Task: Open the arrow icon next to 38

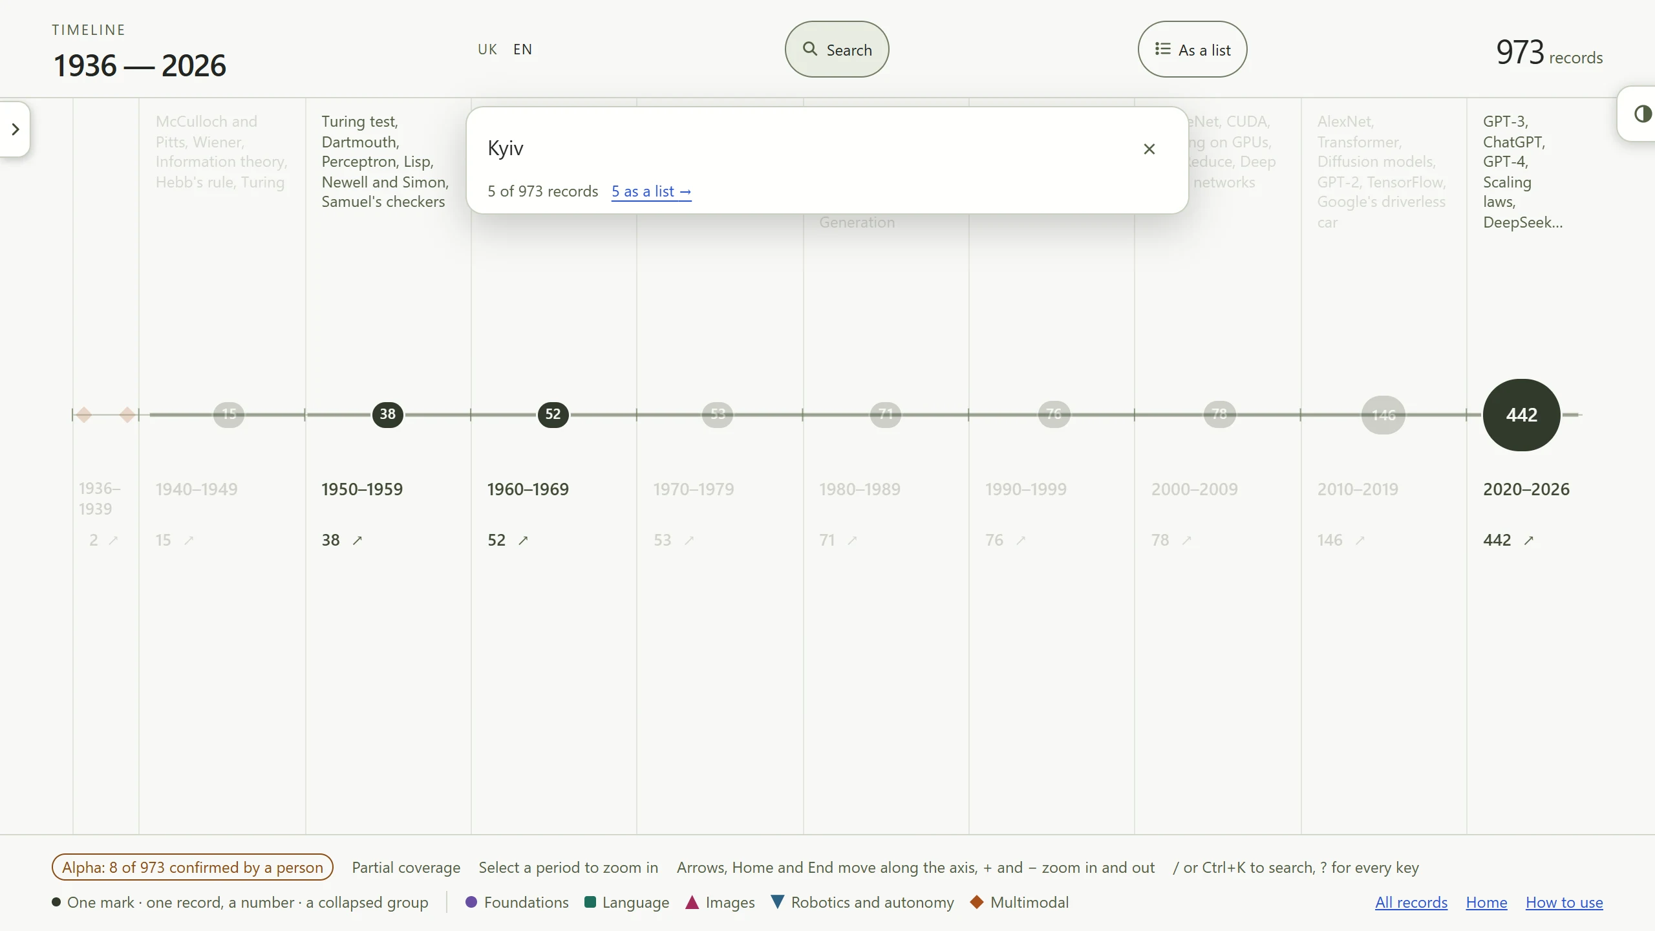Action: click(x=358, y=540)
